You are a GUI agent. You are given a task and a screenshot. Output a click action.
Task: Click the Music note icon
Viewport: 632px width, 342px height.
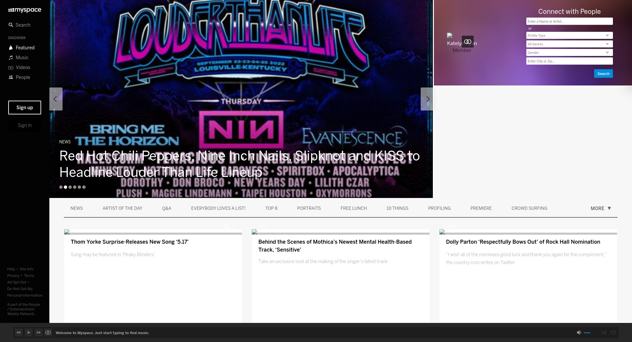point(11,58)
